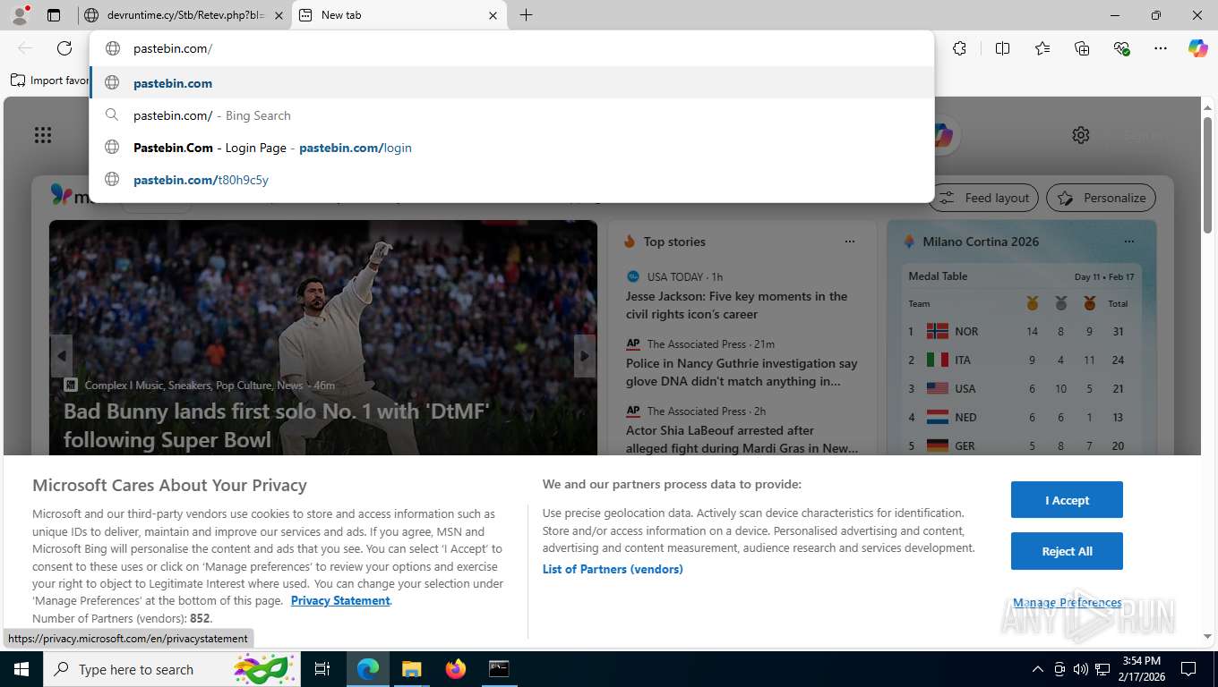Read the Jesse Jackson five key moments story
The height and width of the screenshot is (687, 1218).
coord(737,305)
